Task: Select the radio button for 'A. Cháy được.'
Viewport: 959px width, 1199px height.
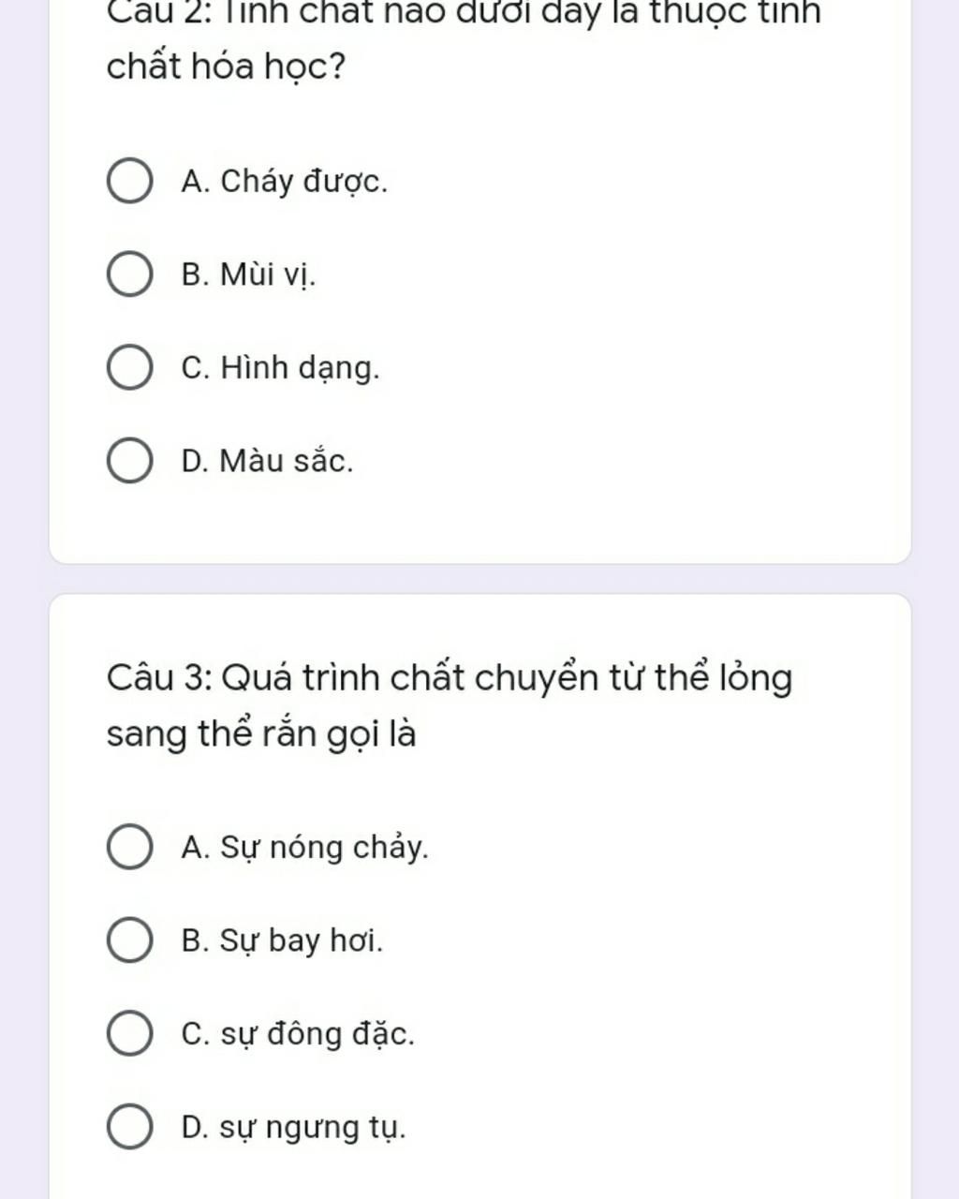Action: (129, 181)
